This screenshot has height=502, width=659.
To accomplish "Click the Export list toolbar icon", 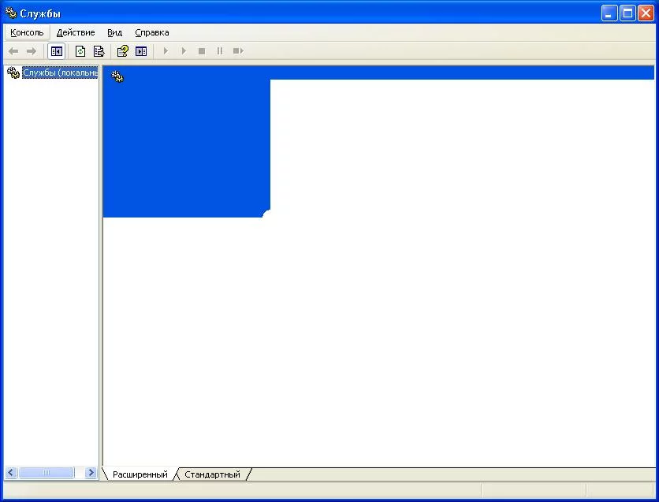I will (x=99, y=51).
